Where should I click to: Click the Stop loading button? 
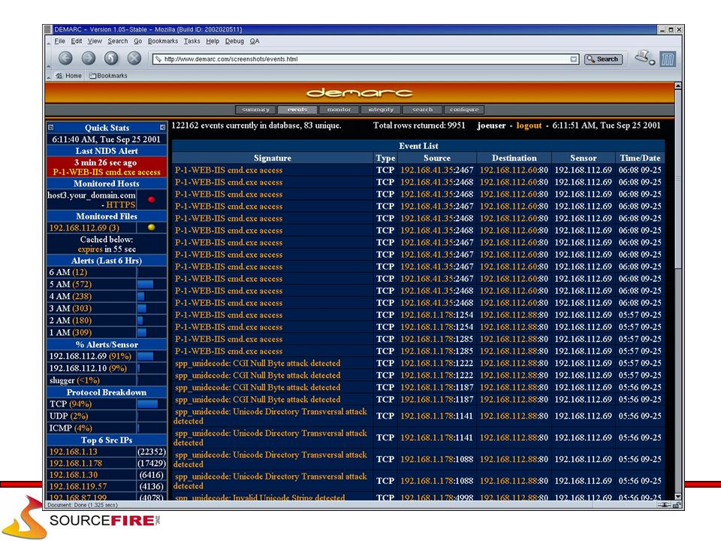[x=134, y=58]
